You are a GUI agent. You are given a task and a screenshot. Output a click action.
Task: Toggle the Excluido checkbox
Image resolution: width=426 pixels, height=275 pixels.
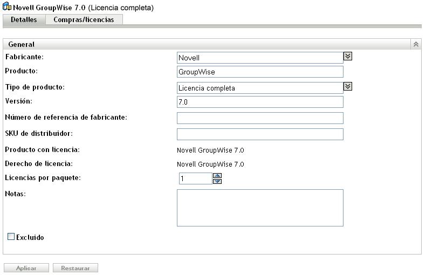tap(11, 237)
